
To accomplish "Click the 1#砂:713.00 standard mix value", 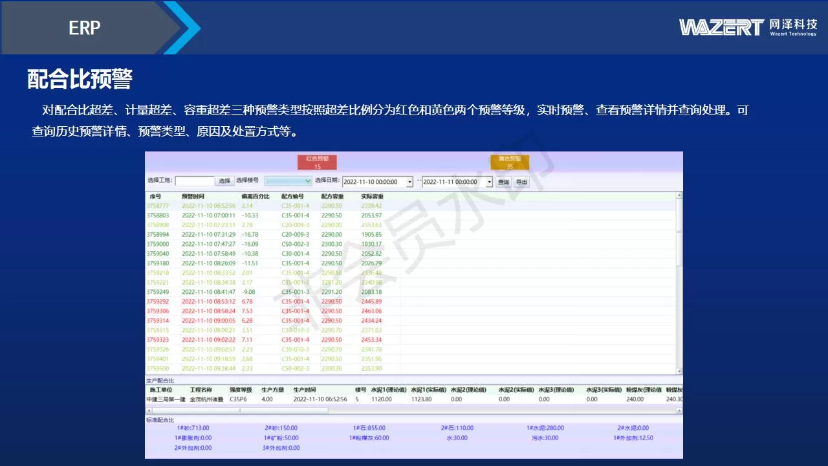I will (193, 428).
